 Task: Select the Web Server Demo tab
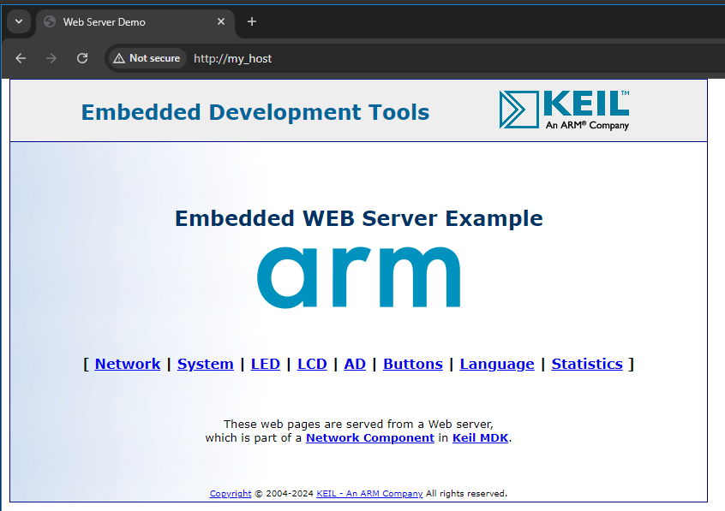click(129, 21)
